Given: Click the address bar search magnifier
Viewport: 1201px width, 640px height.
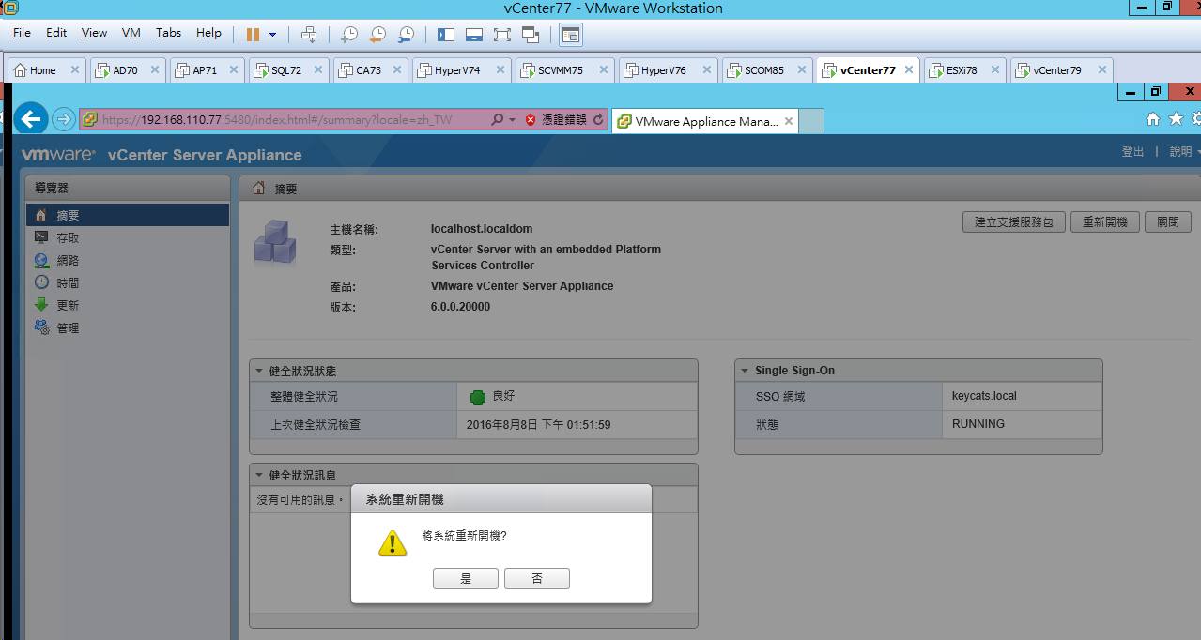Looking at the screenshot, I should pyautogui.click(x=498, y=120).
